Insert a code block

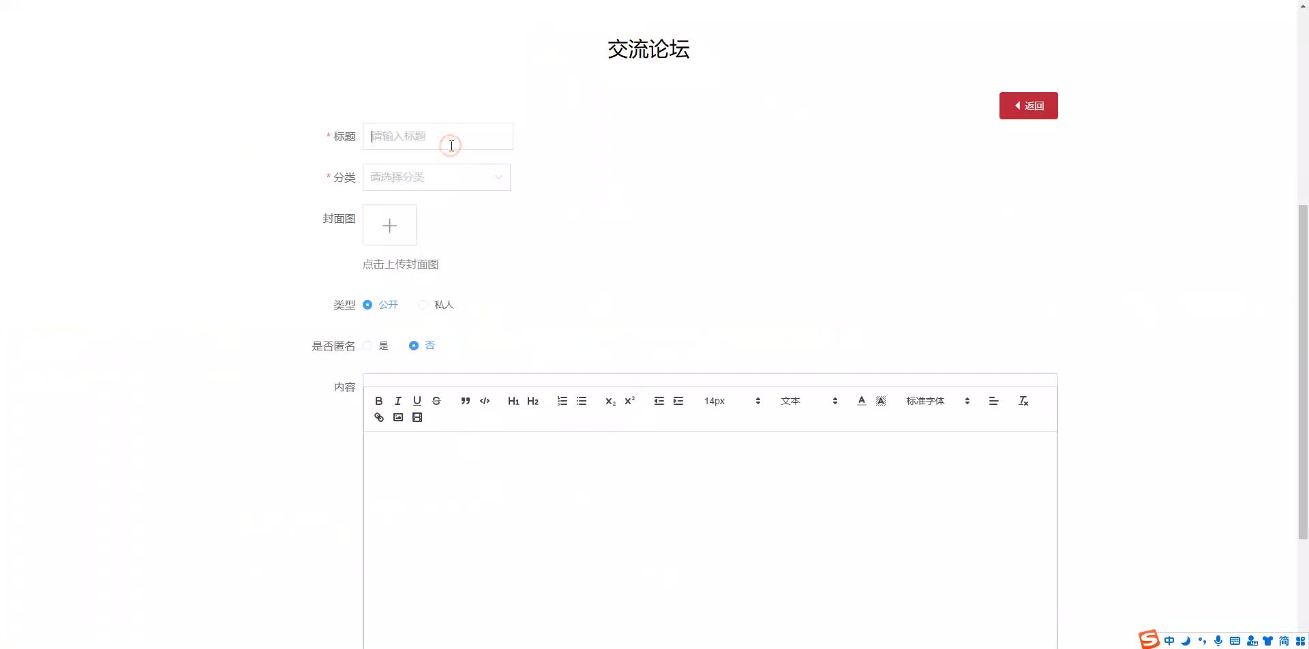tap(484, 401)
